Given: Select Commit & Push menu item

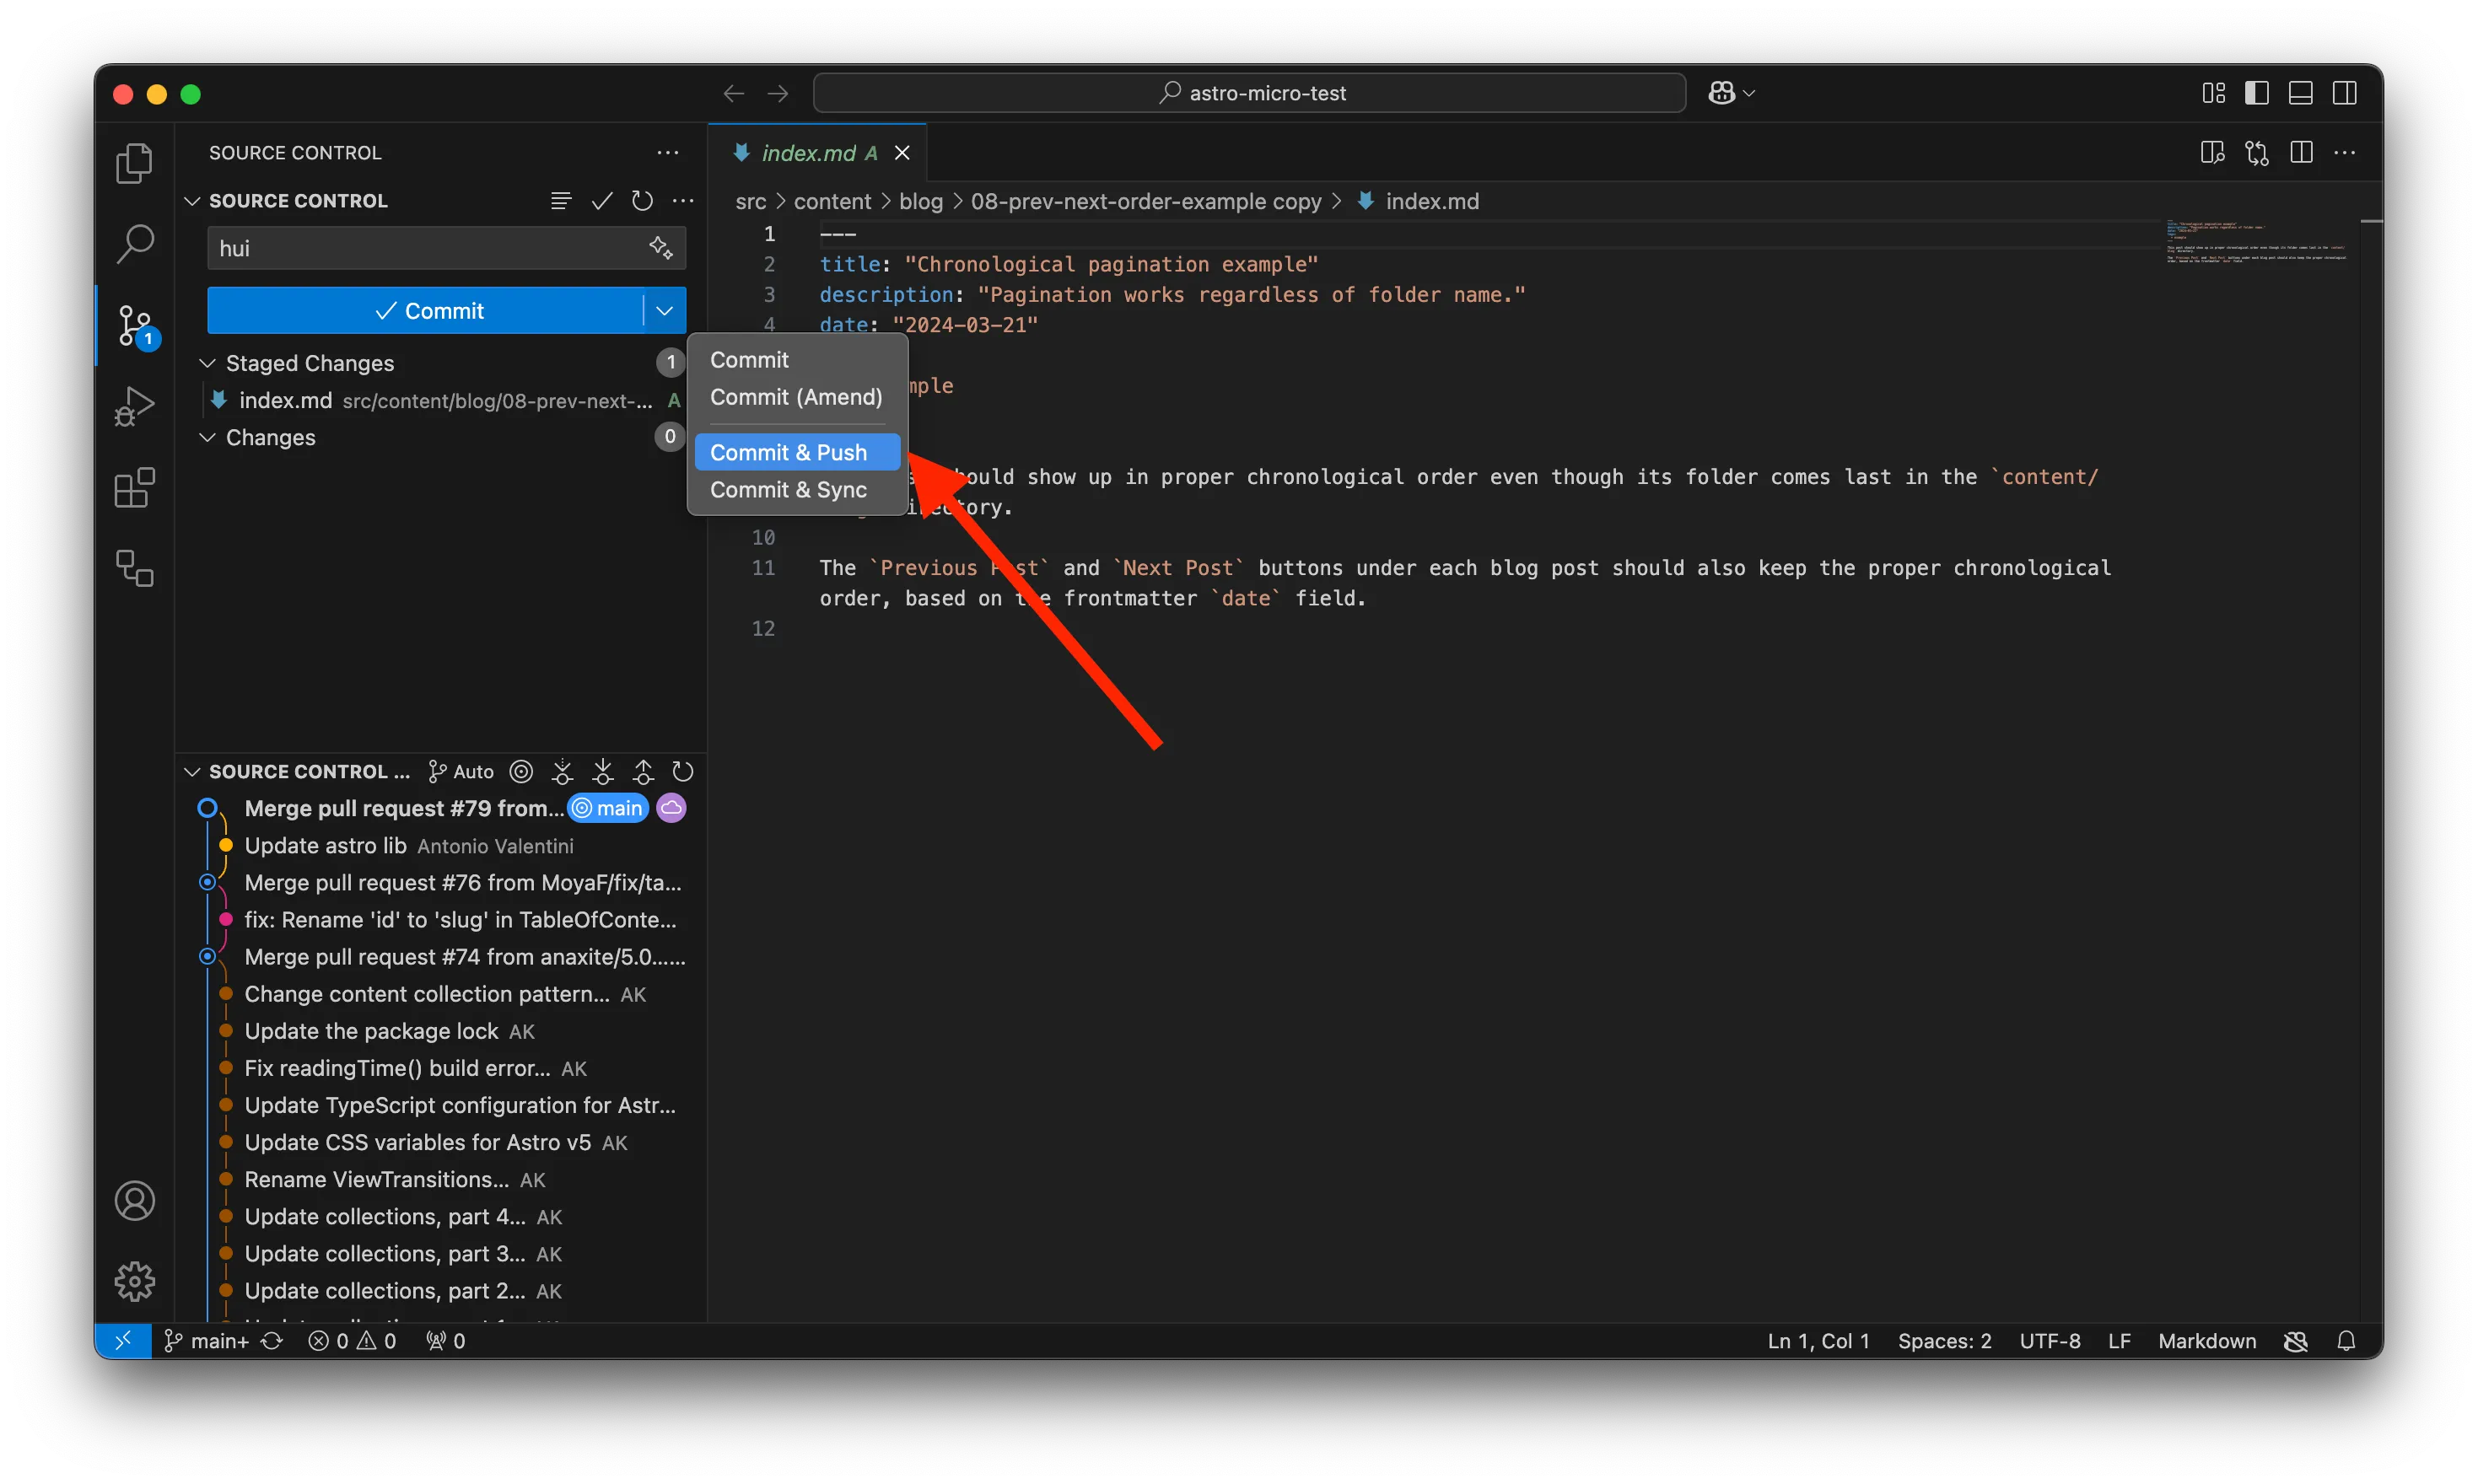Looking at the screenshot, I should pos(797,452).
